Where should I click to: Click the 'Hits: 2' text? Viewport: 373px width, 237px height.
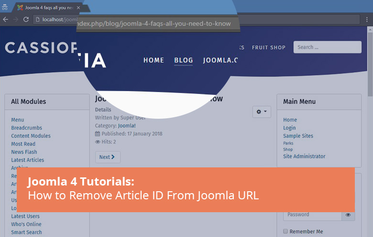[x=109, y=142]
